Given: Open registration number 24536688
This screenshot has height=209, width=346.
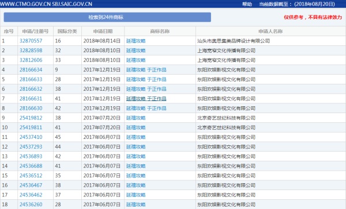Looking at the screenshot, I should point(31,166).
